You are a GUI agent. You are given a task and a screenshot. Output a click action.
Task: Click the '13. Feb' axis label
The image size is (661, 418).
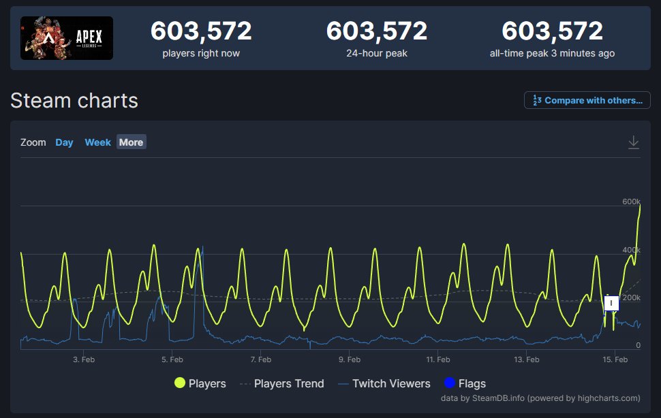pos(527,359)
